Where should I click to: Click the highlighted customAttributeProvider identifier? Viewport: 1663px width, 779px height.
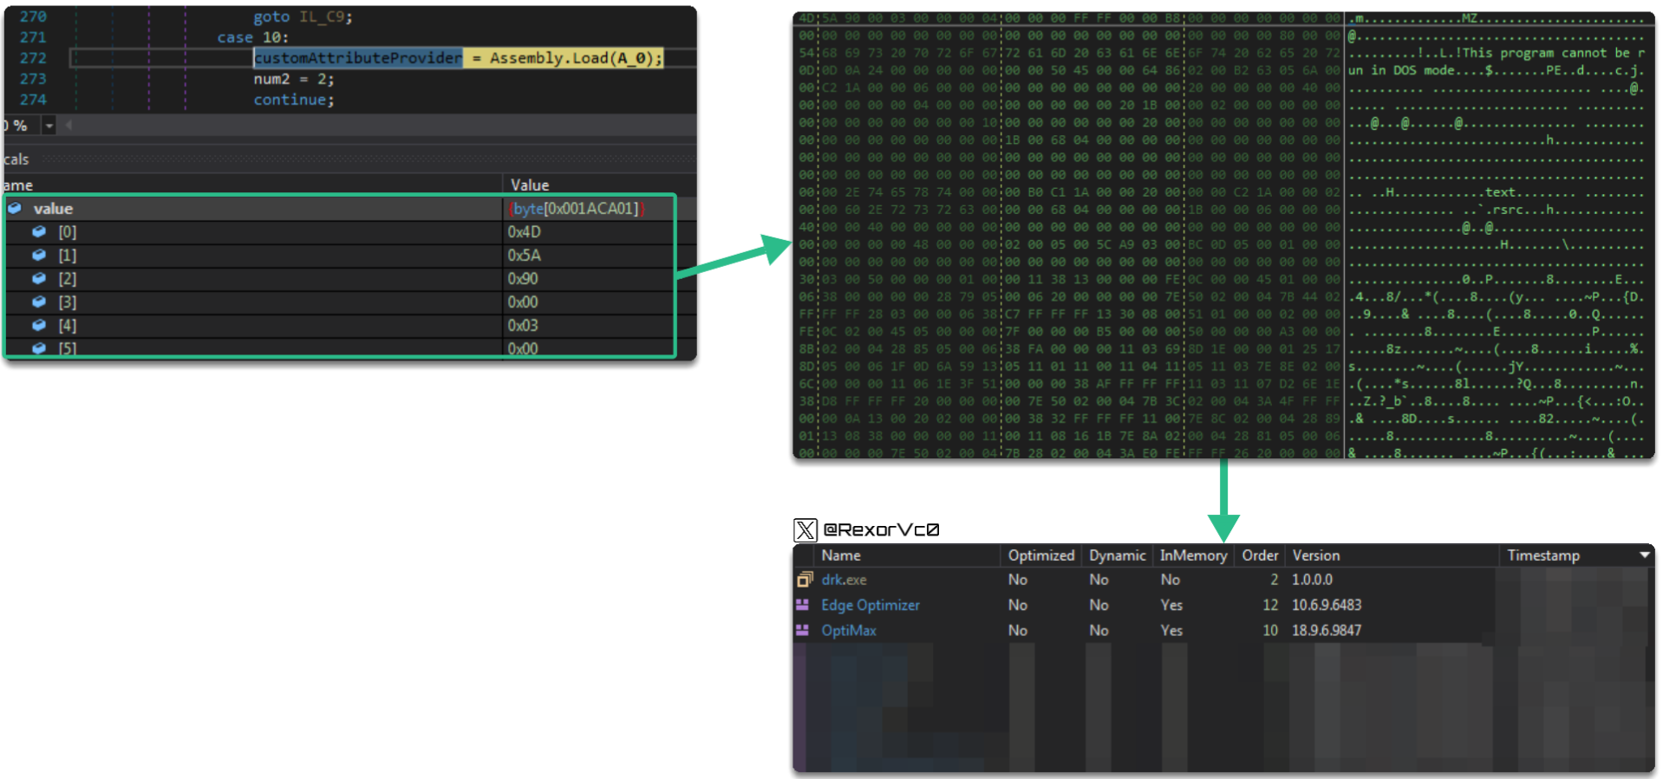point(358,58)
